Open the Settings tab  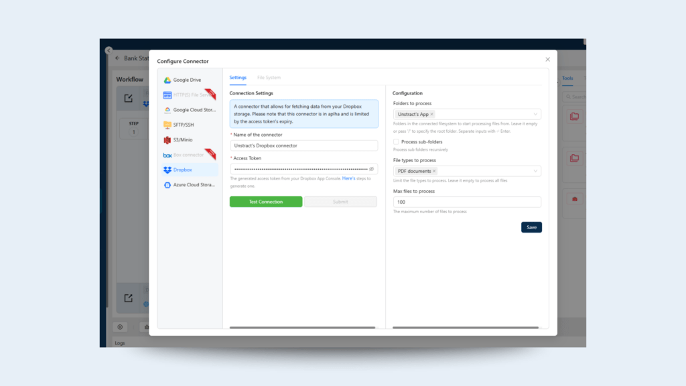tap(238, 78)
